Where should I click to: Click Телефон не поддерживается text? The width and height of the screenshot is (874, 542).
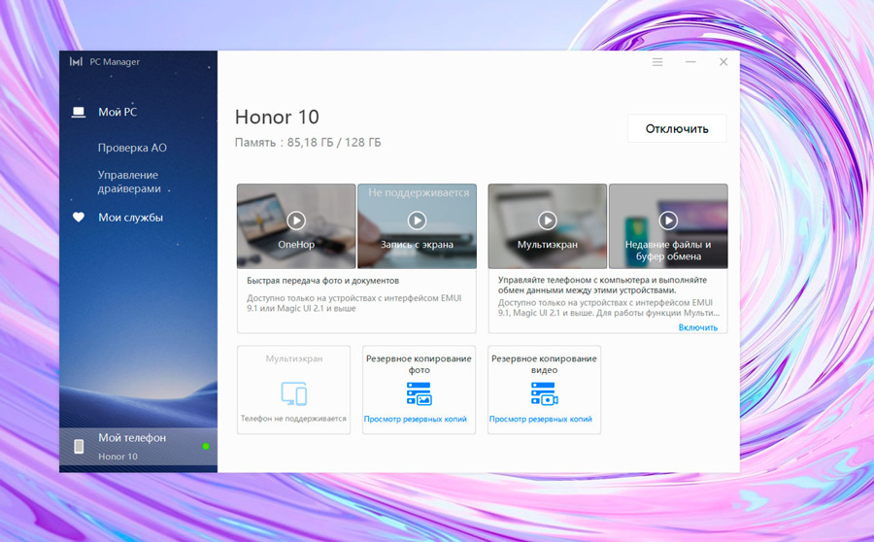click(293, 419)
